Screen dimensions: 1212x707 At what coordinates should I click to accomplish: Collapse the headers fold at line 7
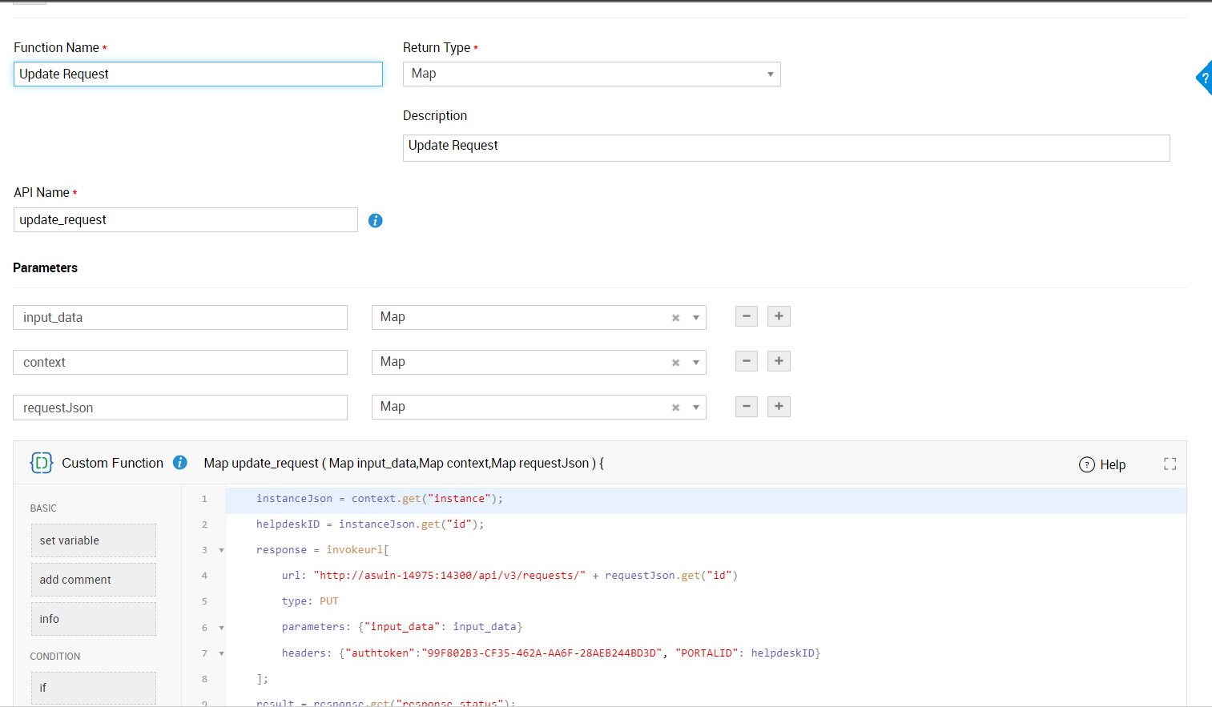pos(221,653)
